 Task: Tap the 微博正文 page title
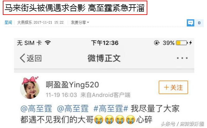(104, 58)
